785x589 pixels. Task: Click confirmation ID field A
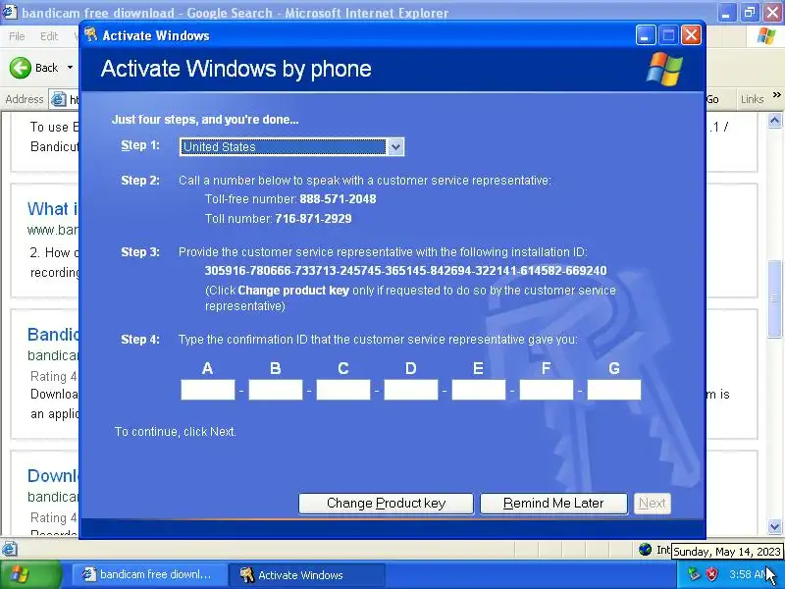(x=208, y=390)
